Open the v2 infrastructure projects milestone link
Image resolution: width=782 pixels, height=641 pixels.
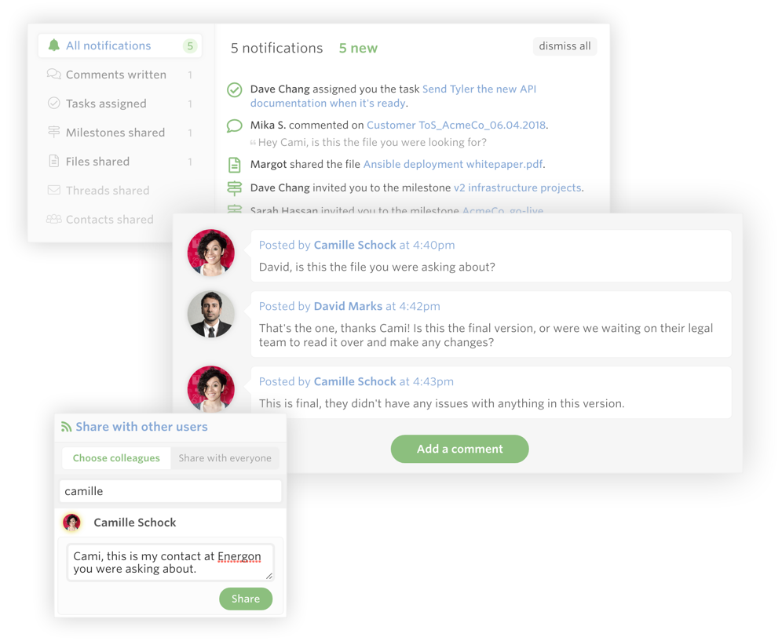(517, 188)
